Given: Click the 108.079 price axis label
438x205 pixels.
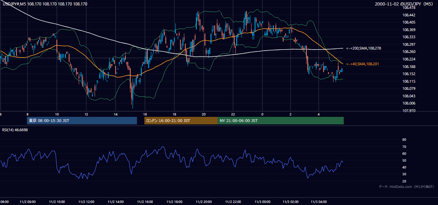Looking at the screenshot, I should [409, 89].
